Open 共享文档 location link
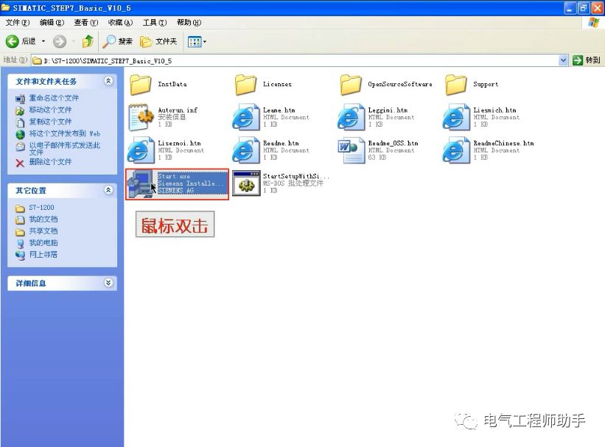Viewport: 605px width, 447px height. point(43,231)
